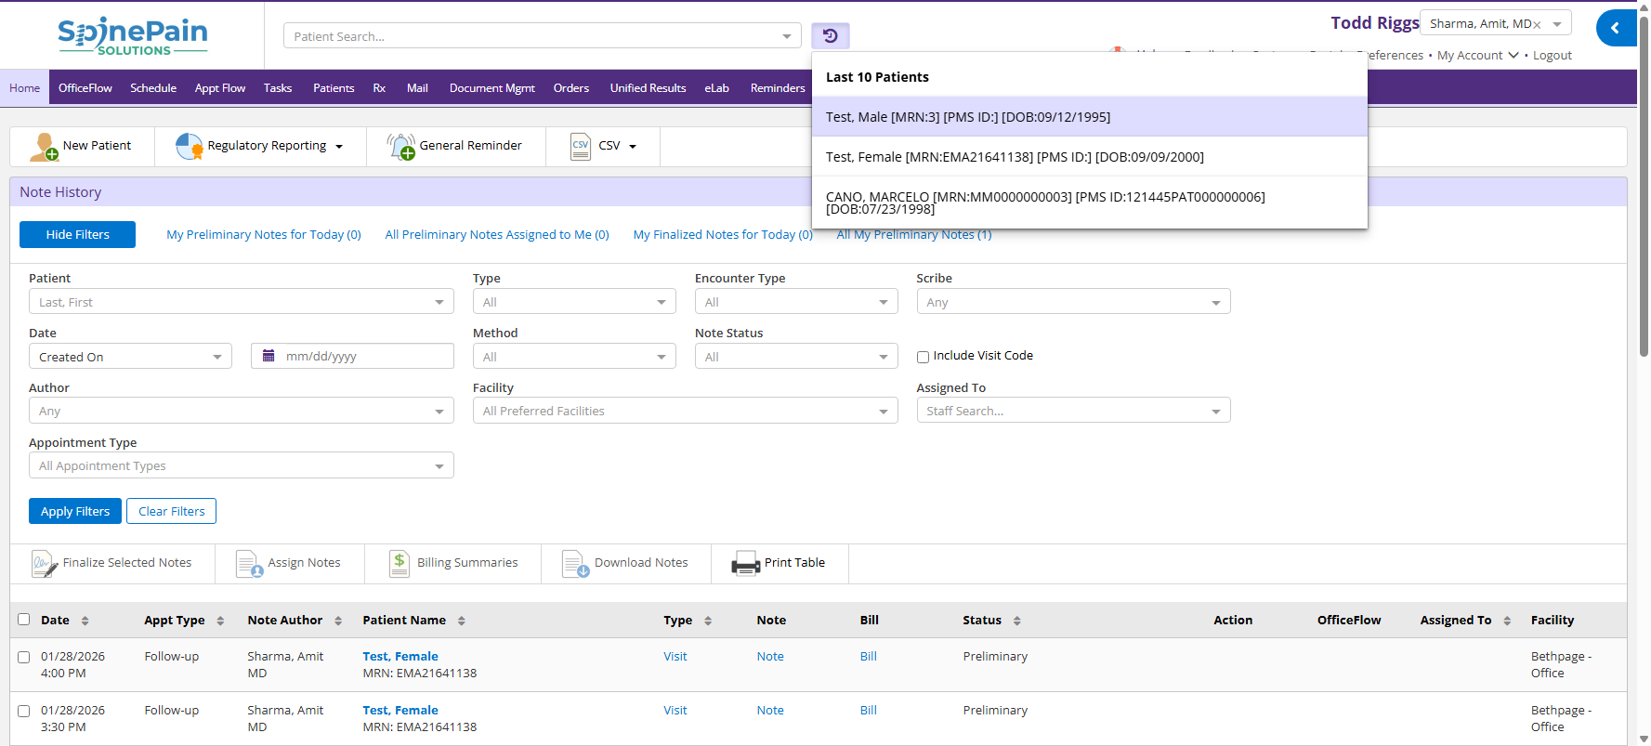Switch to the Document Mgmt tab
1651x746 pixels.
pyautogui.click(x=491, y=88)
